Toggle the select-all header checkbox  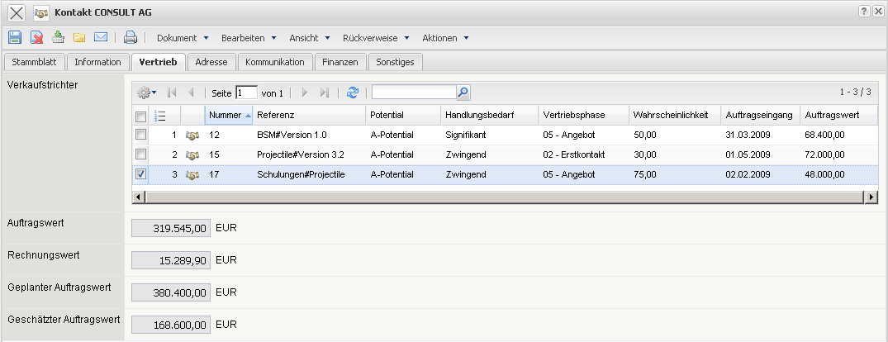pos(141,116)
